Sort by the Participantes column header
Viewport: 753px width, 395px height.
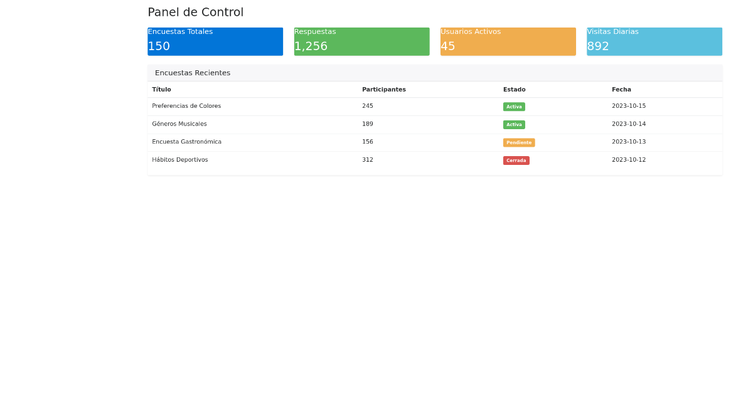point(383,90)
